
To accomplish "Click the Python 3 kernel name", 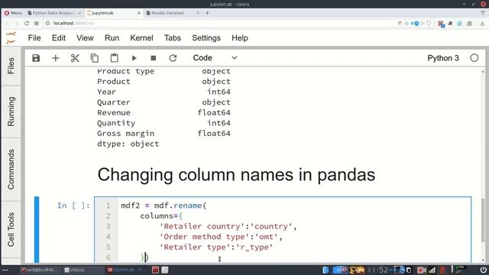I will pyautogui.click(x=443, y=58).
